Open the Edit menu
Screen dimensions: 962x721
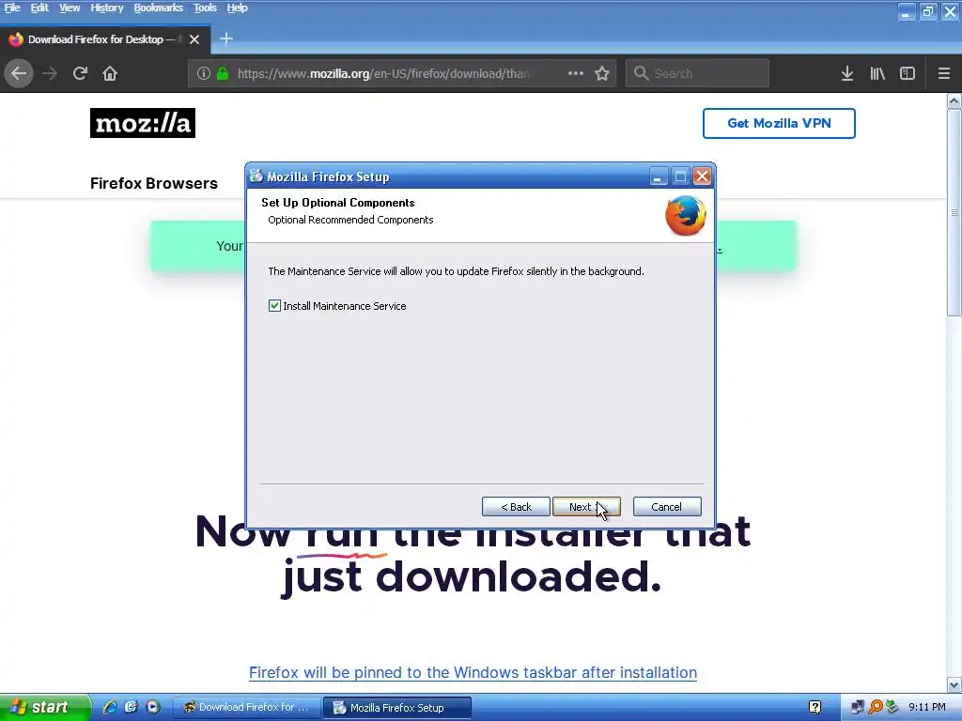(x=39, y=8)
